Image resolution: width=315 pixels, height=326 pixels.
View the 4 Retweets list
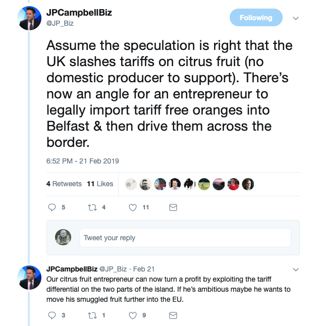coord(64,184)
